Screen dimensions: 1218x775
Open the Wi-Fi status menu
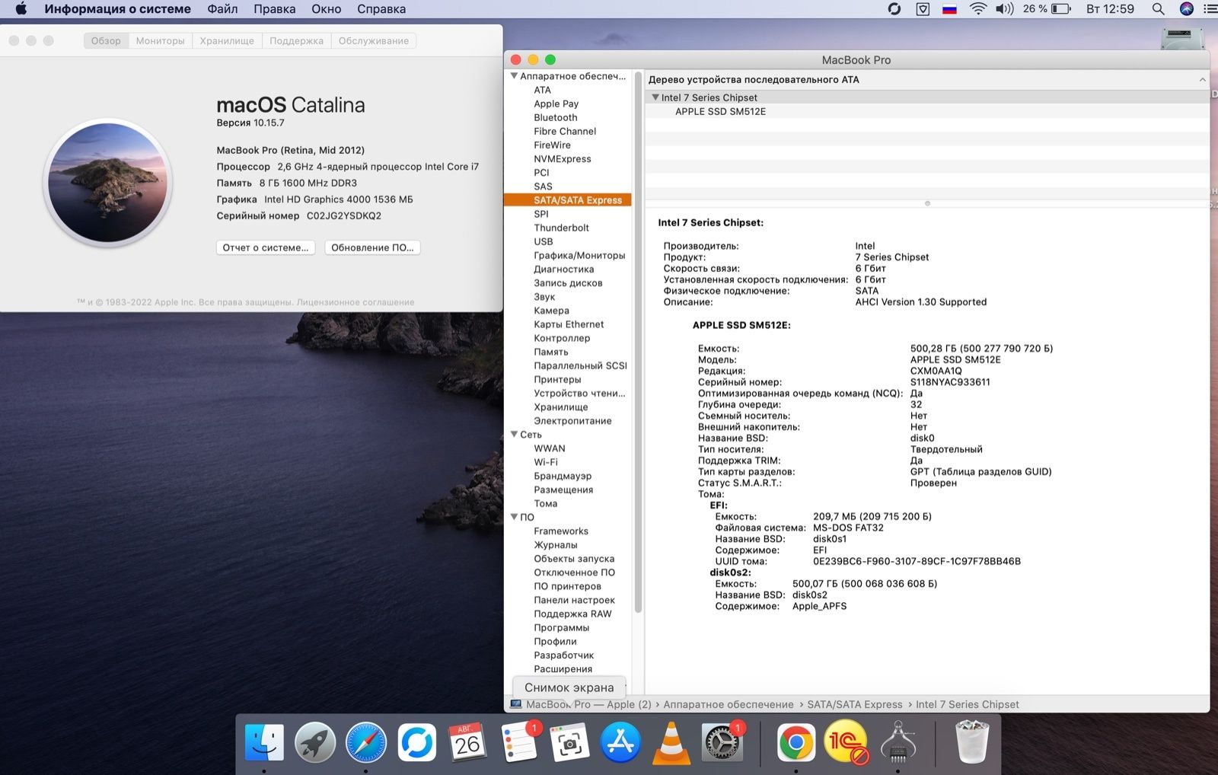tap(978, 9)
